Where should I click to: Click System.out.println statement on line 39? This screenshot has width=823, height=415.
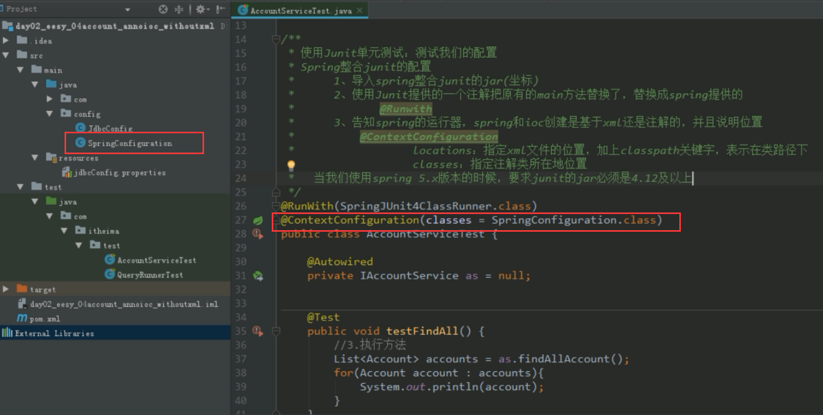point(451,387)
